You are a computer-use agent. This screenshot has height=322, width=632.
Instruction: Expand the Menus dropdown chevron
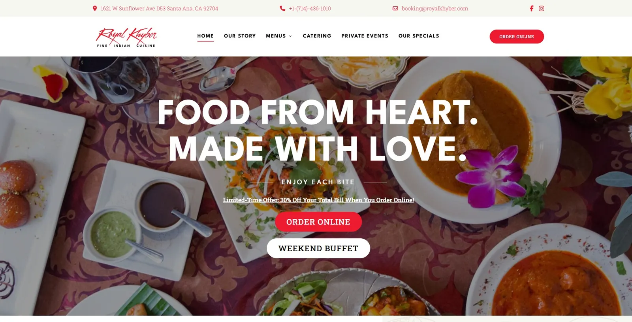[290, 36]
